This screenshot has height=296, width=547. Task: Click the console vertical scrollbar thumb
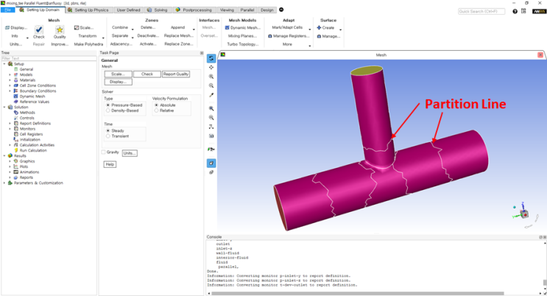point(544,283)
